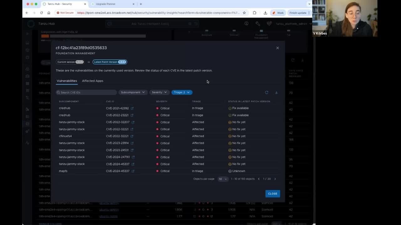Open external link icon for CVE-2023-24531
401x225 pixels.
(132, 150)
